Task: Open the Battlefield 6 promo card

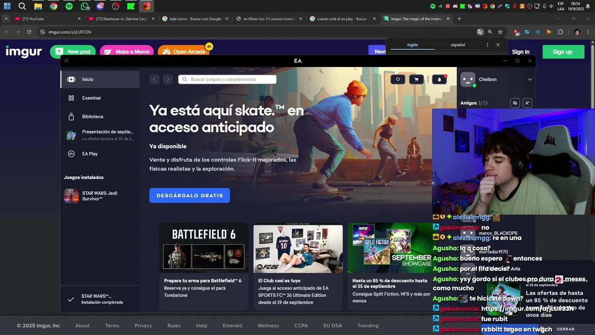Action: [x=204, y=267]
